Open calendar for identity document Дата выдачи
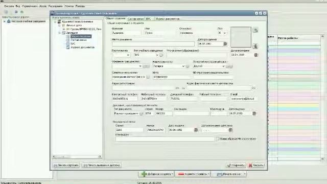Image resolution: width=327 pixels, height=184 pixels. (x=254, y=113)
